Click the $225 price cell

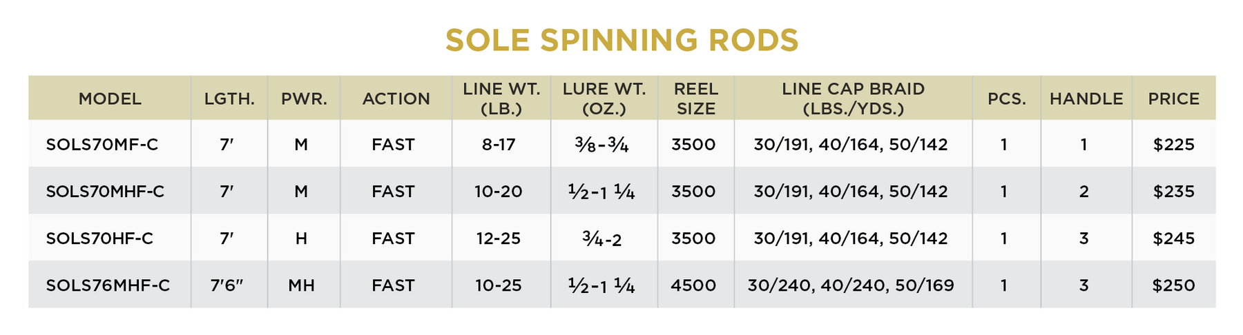1173,145
